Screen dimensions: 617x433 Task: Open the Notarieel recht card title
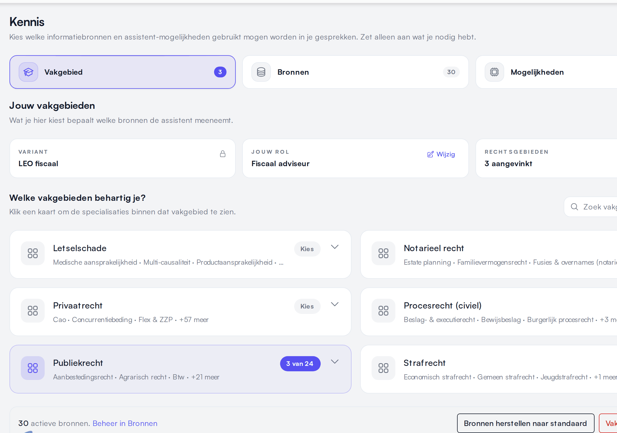pos(434,248)
